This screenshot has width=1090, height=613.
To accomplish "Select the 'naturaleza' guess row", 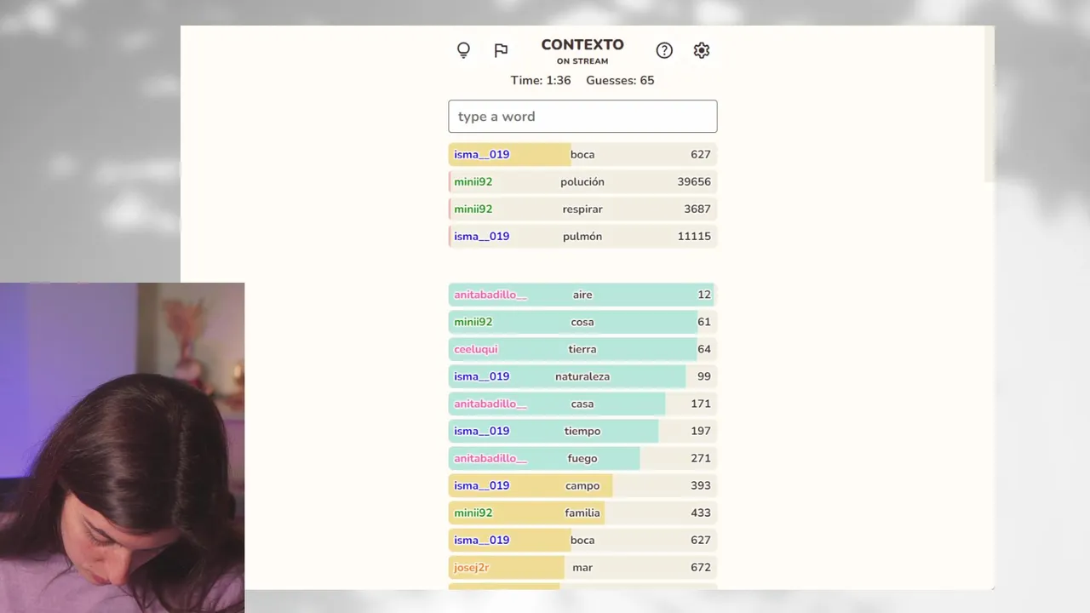I will point(582,376).
